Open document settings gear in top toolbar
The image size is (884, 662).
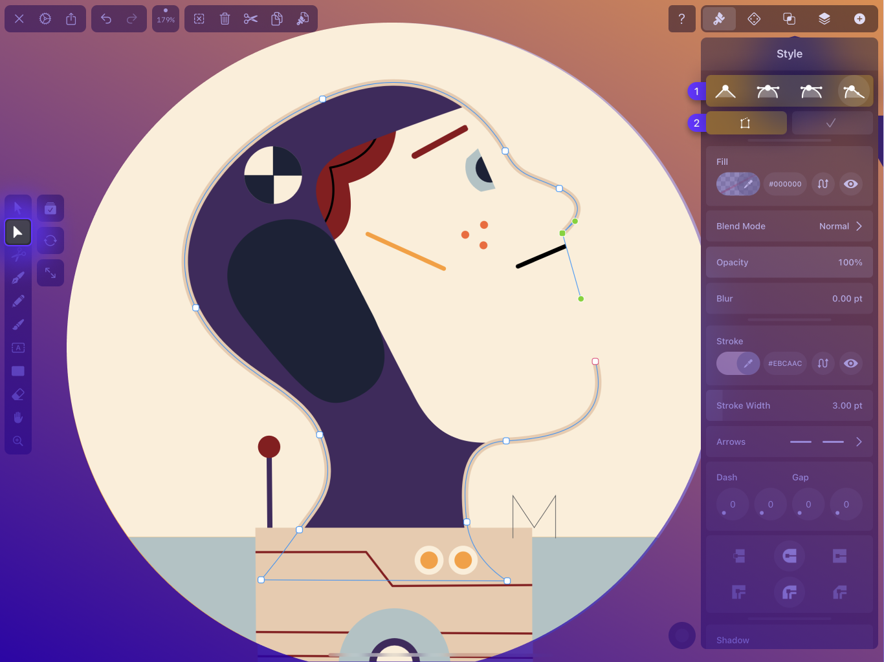[45, 19]
